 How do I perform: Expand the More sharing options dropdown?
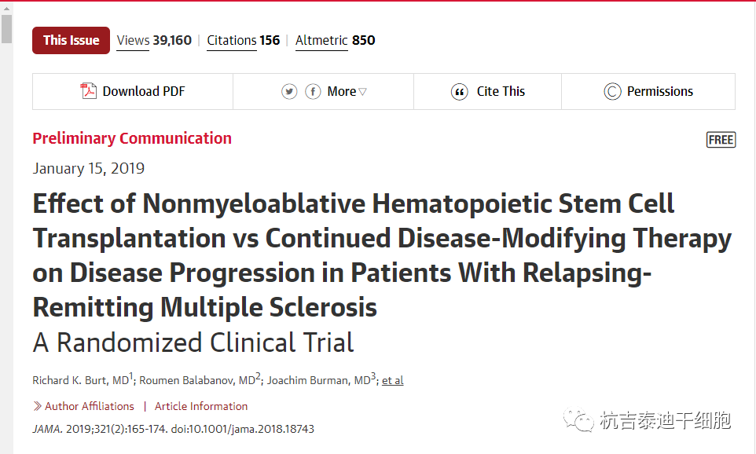point(347,92)
